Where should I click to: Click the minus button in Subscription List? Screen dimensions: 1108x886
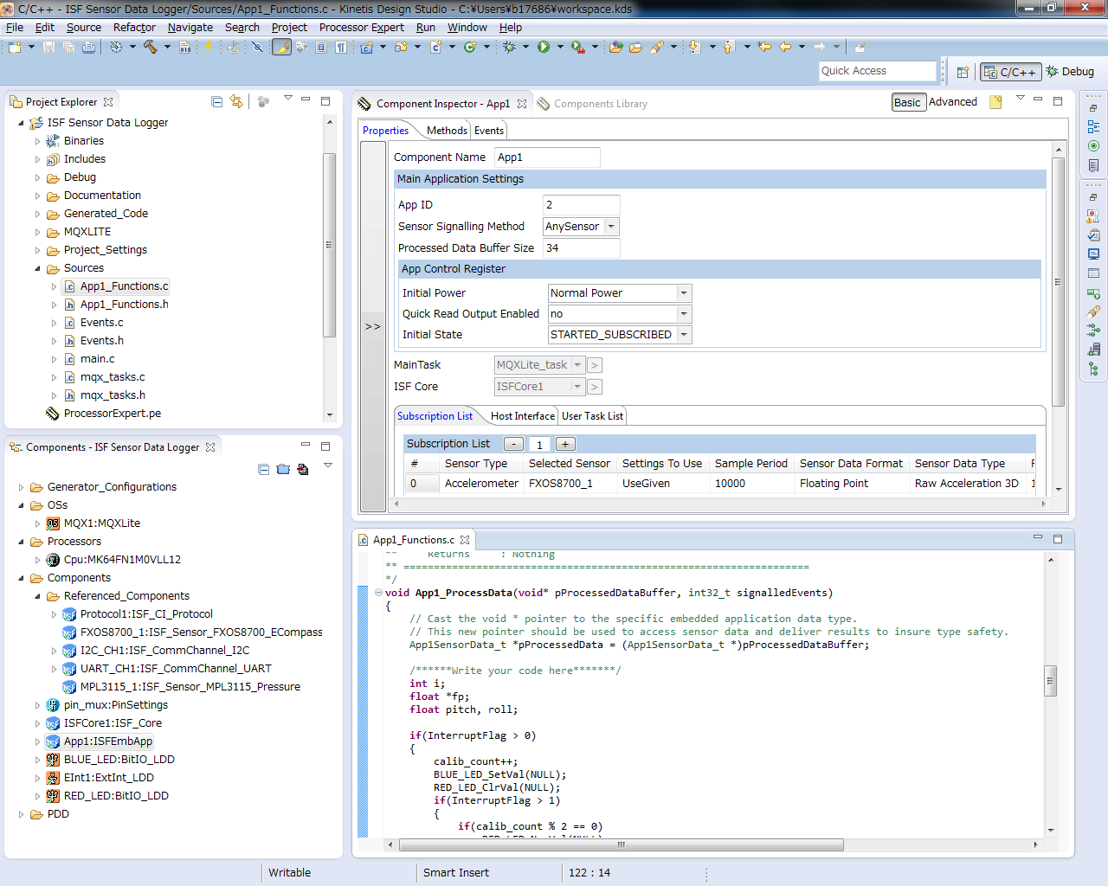point(514,444)
